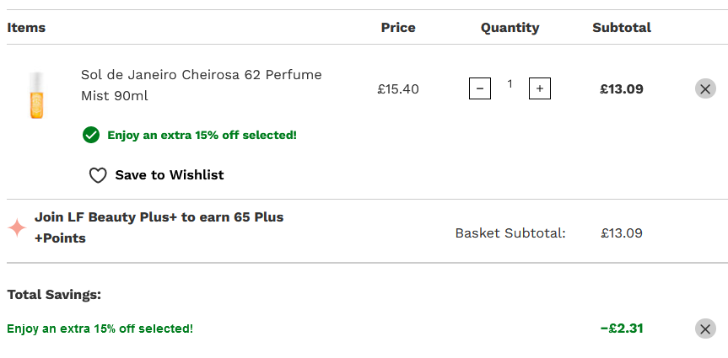Screen dimensions: 728x358
Task: Click the green product offer message
Action: click(202, 136)
